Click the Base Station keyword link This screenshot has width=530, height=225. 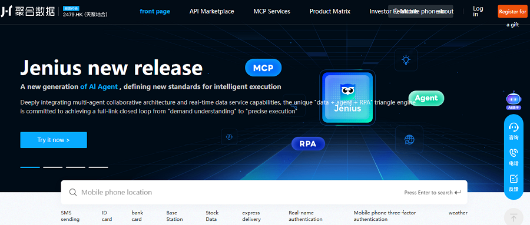tap(174, 216)
